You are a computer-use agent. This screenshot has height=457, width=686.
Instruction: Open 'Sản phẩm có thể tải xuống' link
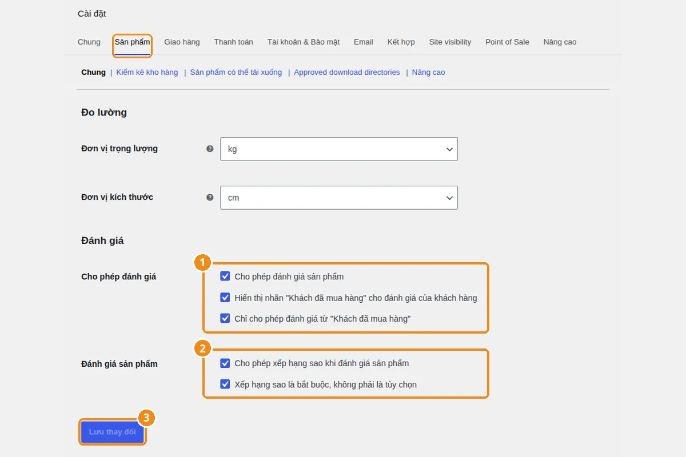point(236,72)
